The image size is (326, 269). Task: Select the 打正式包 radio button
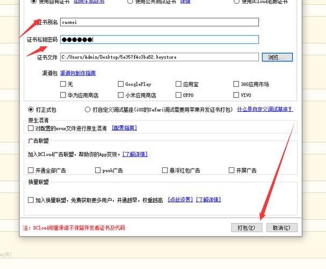pos(31,110)
